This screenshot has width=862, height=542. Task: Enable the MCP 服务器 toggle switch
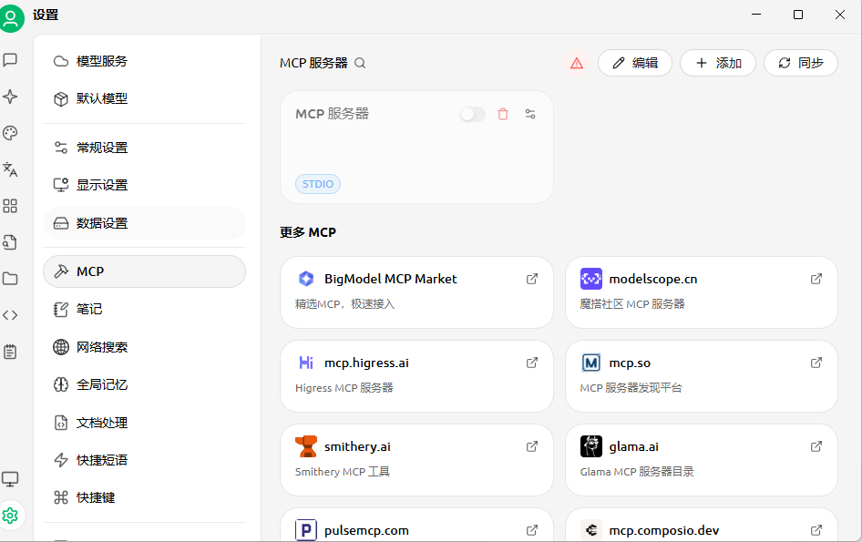tap(473, 114)
